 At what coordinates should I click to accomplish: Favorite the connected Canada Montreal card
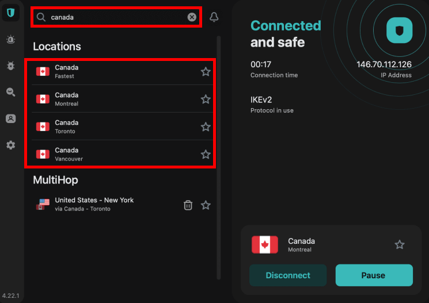400,244
